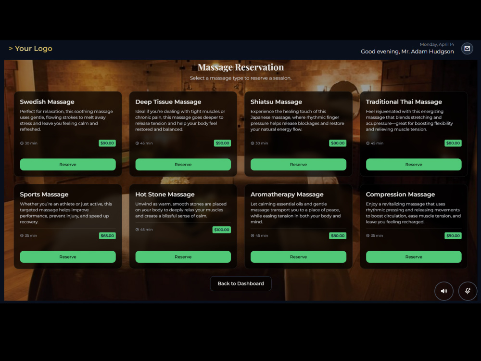Click clock icon on Aromatherapy Massage card
The image size is (481, 361).
(x=253, y=235)
